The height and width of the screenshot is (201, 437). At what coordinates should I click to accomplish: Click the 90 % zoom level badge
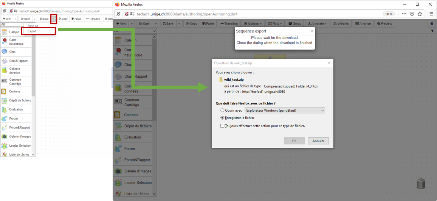click(389, 14)
